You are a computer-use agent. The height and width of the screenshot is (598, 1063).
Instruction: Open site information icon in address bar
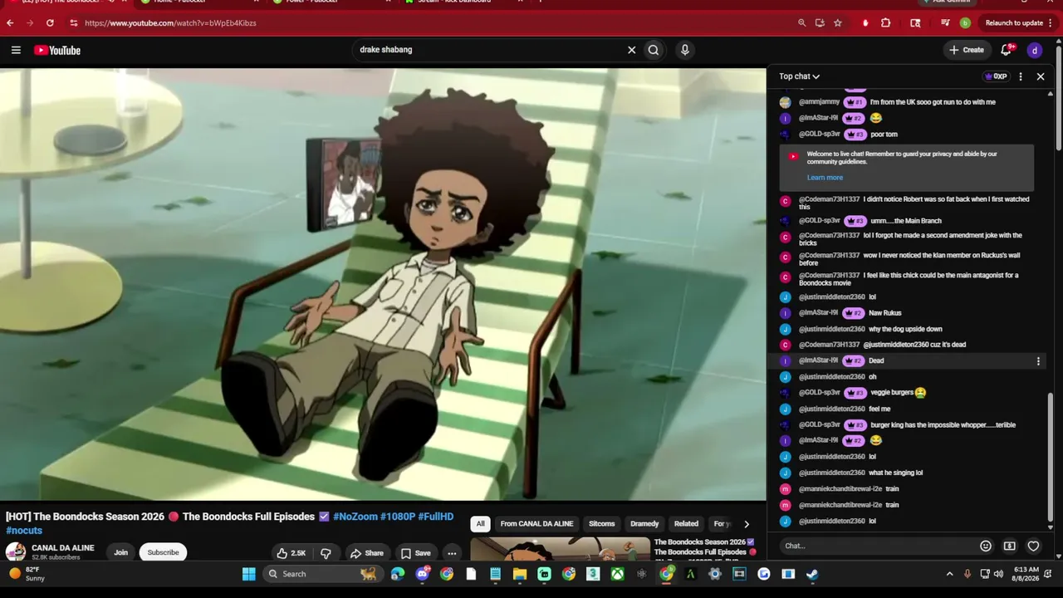click(x=74, y=23)
